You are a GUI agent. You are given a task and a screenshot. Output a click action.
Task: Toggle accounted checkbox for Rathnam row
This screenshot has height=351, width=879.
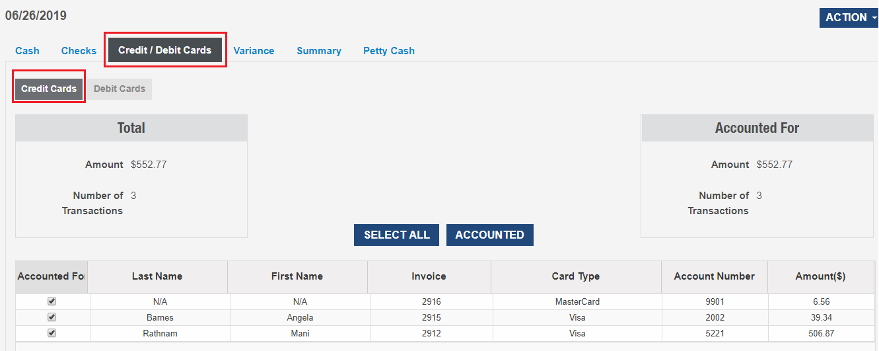52,333
